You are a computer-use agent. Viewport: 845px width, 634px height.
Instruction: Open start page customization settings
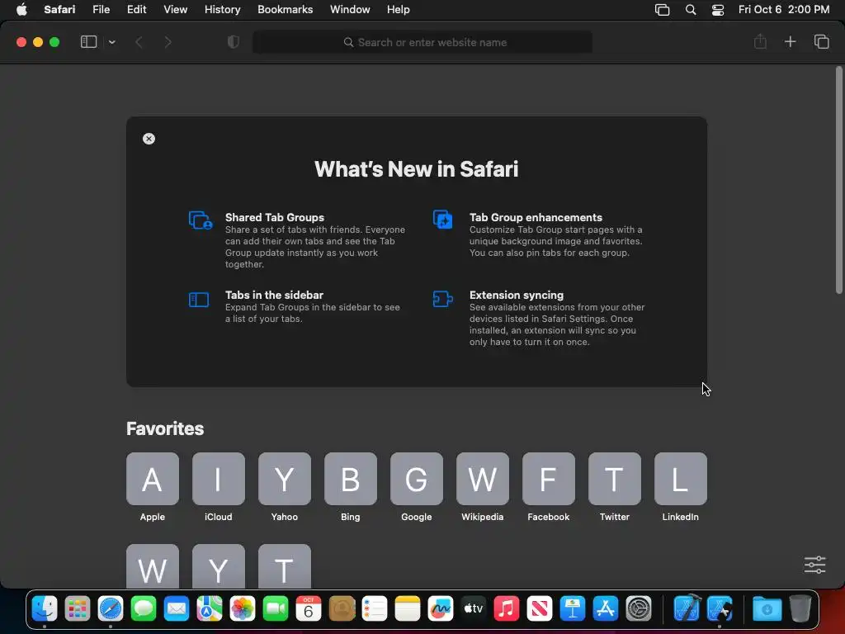click(814, 565)
